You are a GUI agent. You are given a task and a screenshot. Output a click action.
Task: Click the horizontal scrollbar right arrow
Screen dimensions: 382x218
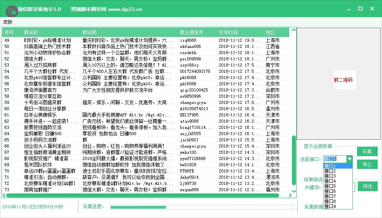click(x=290, y=195)
